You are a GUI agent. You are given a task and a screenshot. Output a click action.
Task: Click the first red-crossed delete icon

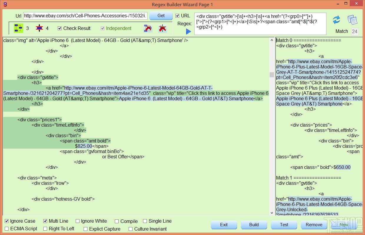[x=148, y=28]
